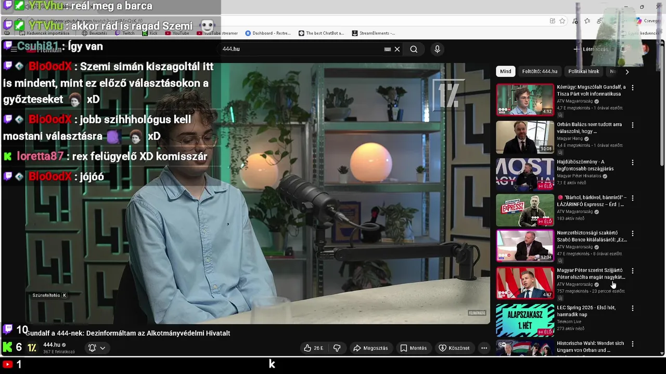This screenshot has height=374, width=666.
Task: Open Magyar Péter Hivatalos channel name
Action: coord(579,176)
